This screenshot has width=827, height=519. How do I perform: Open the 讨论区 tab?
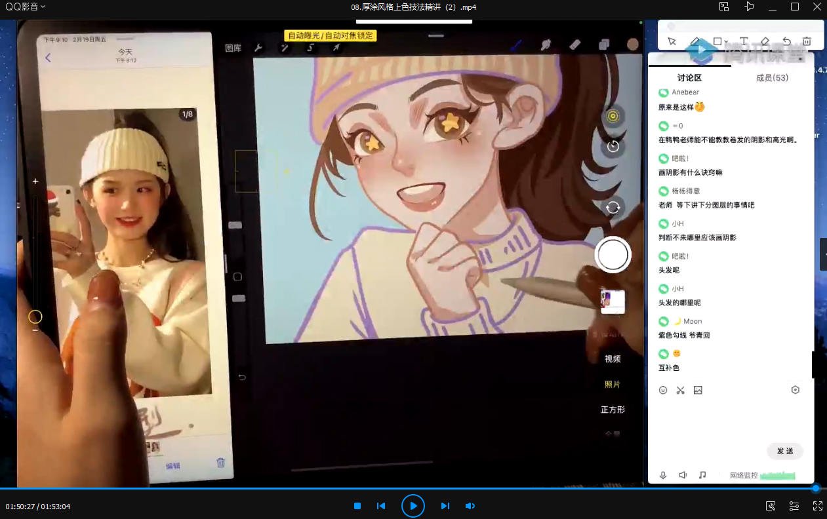(689, 77)
